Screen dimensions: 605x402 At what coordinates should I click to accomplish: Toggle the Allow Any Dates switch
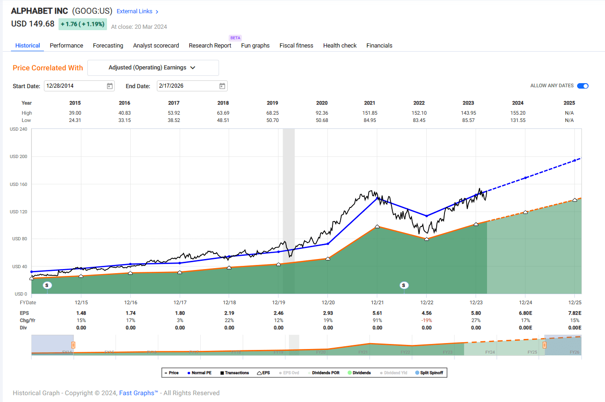pos(583,86)
